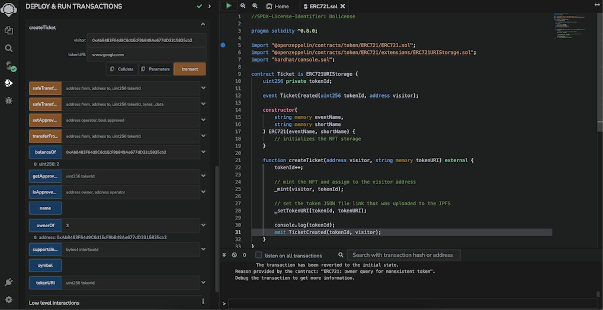The width and height of the screenshot is (603, 310).
Task: Click the tokenURI input in createTicket
Action: [x=146, y=55]
